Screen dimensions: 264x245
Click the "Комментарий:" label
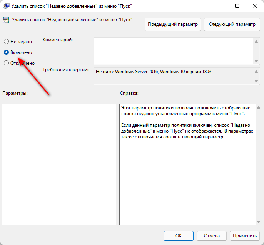click(58, 40)
